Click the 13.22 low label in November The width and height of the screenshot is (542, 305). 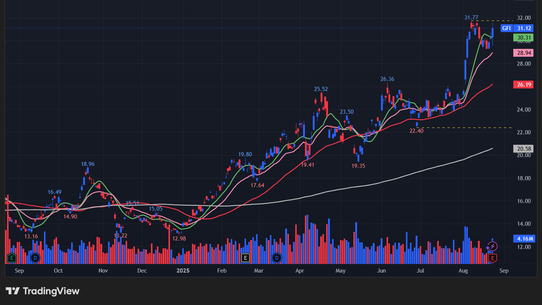point(120,236)
